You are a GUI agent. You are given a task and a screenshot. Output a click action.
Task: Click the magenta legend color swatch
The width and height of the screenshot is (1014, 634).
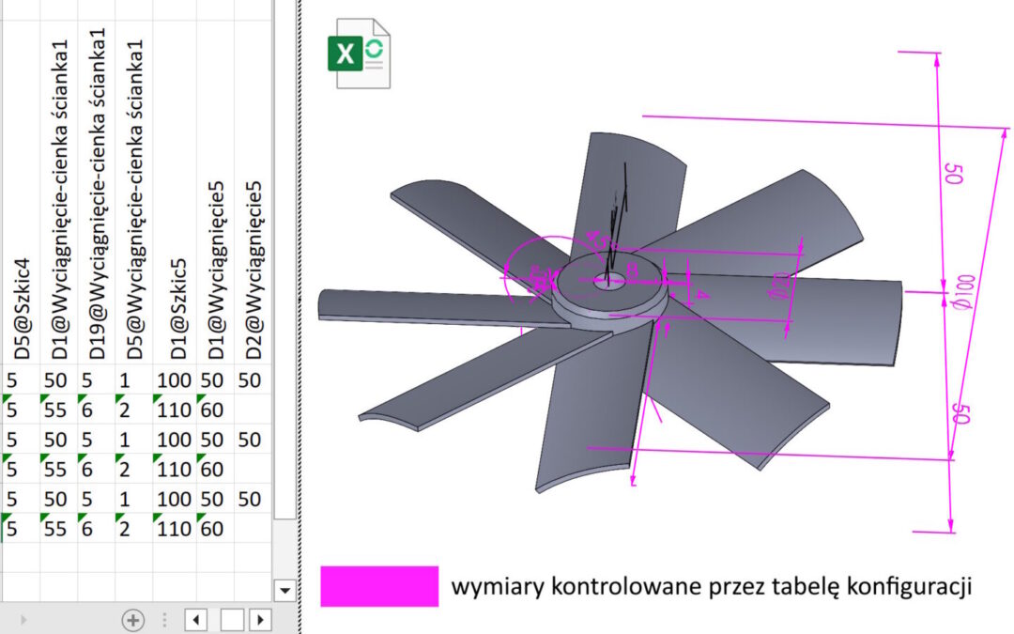point(379,587)
